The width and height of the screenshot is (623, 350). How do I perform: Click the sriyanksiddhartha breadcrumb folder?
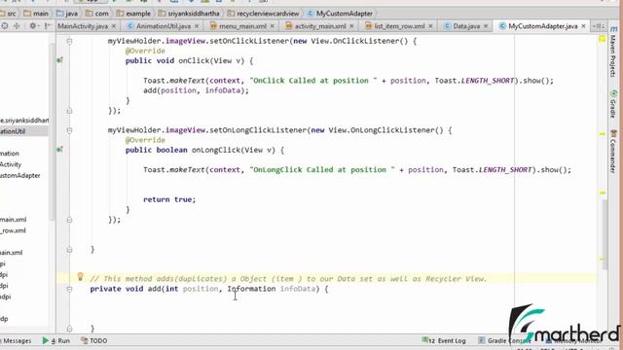click(189, 14)
